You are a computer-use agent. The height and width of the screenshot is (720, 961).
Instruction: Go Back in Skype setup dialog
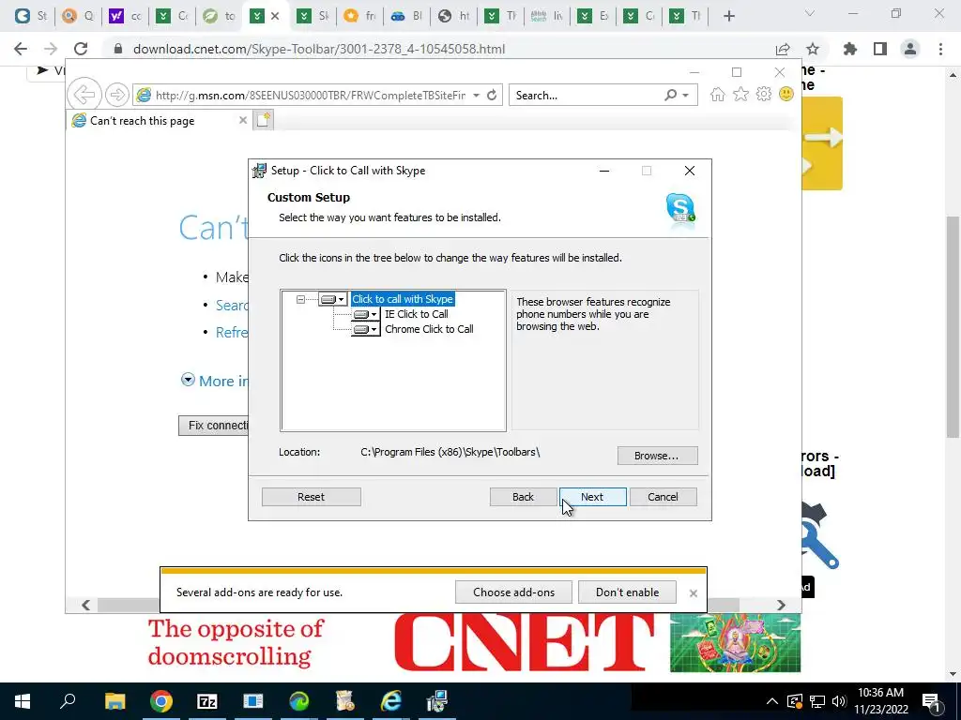coord(523,497)
